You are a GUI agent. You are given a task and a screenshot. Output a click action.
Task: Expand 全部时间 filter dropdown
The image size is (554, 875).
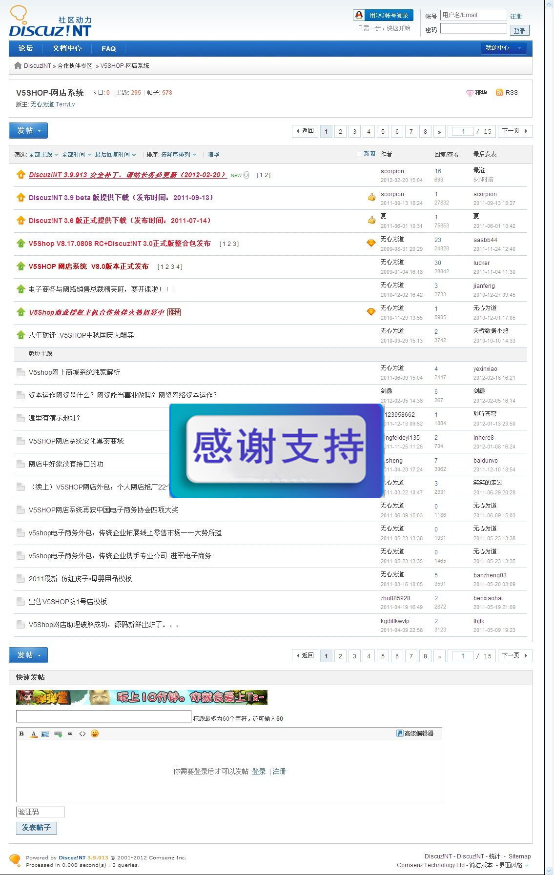pos(77,155)
